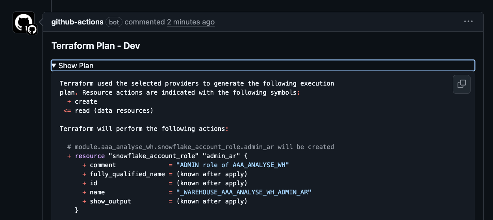Click the "bot" label badge

114,22
